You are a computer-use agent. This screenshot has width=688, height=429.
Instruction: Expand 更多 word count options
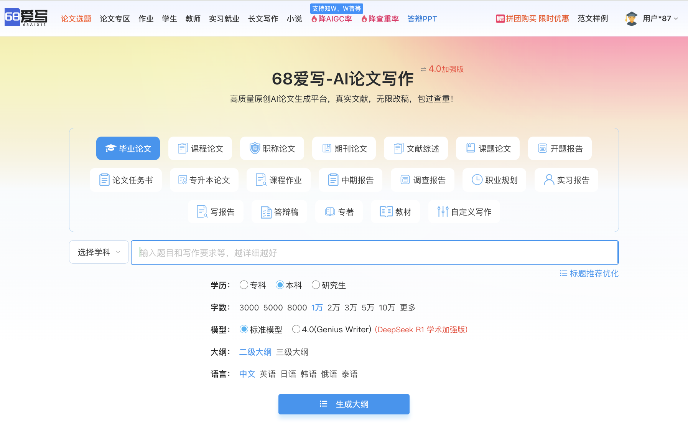coord(407,308)
